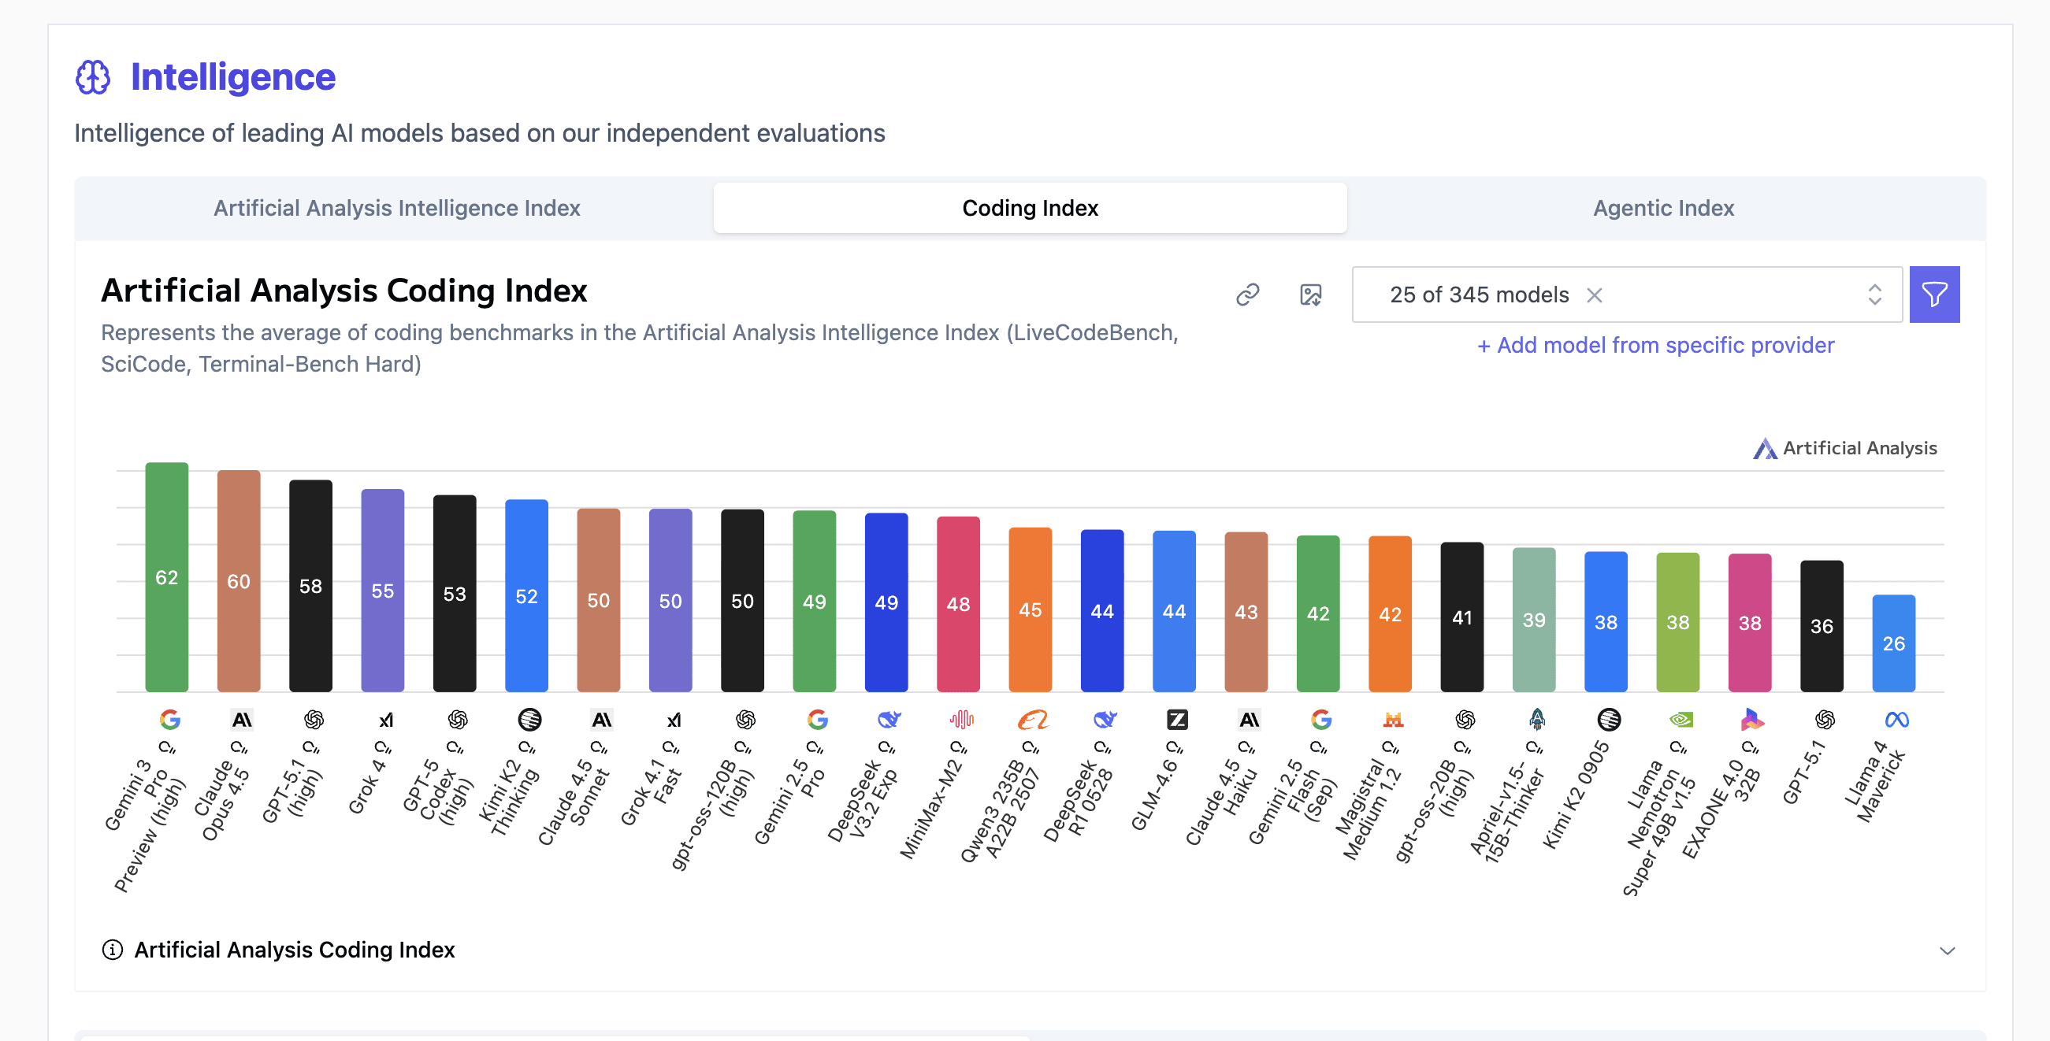Click the Meta logo under Llama 4 Maverick
This screenshot has height=1041, width=2050.
1896,720
